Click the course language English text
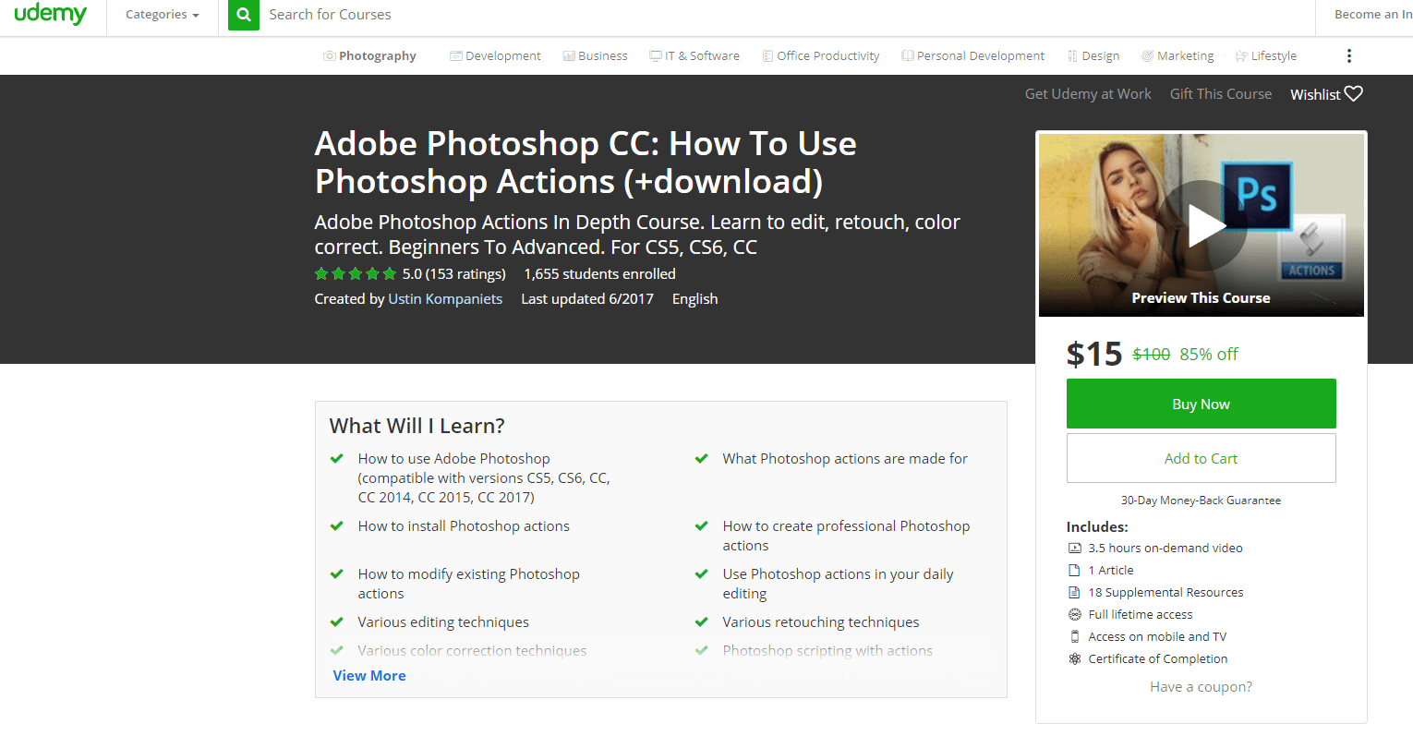1413x736 pixels. tap(694, 299)
